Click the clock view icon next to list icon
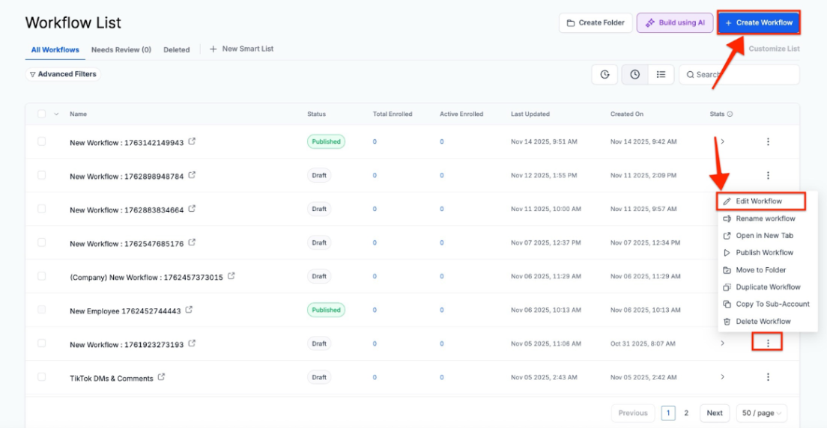 coord(634,75)
